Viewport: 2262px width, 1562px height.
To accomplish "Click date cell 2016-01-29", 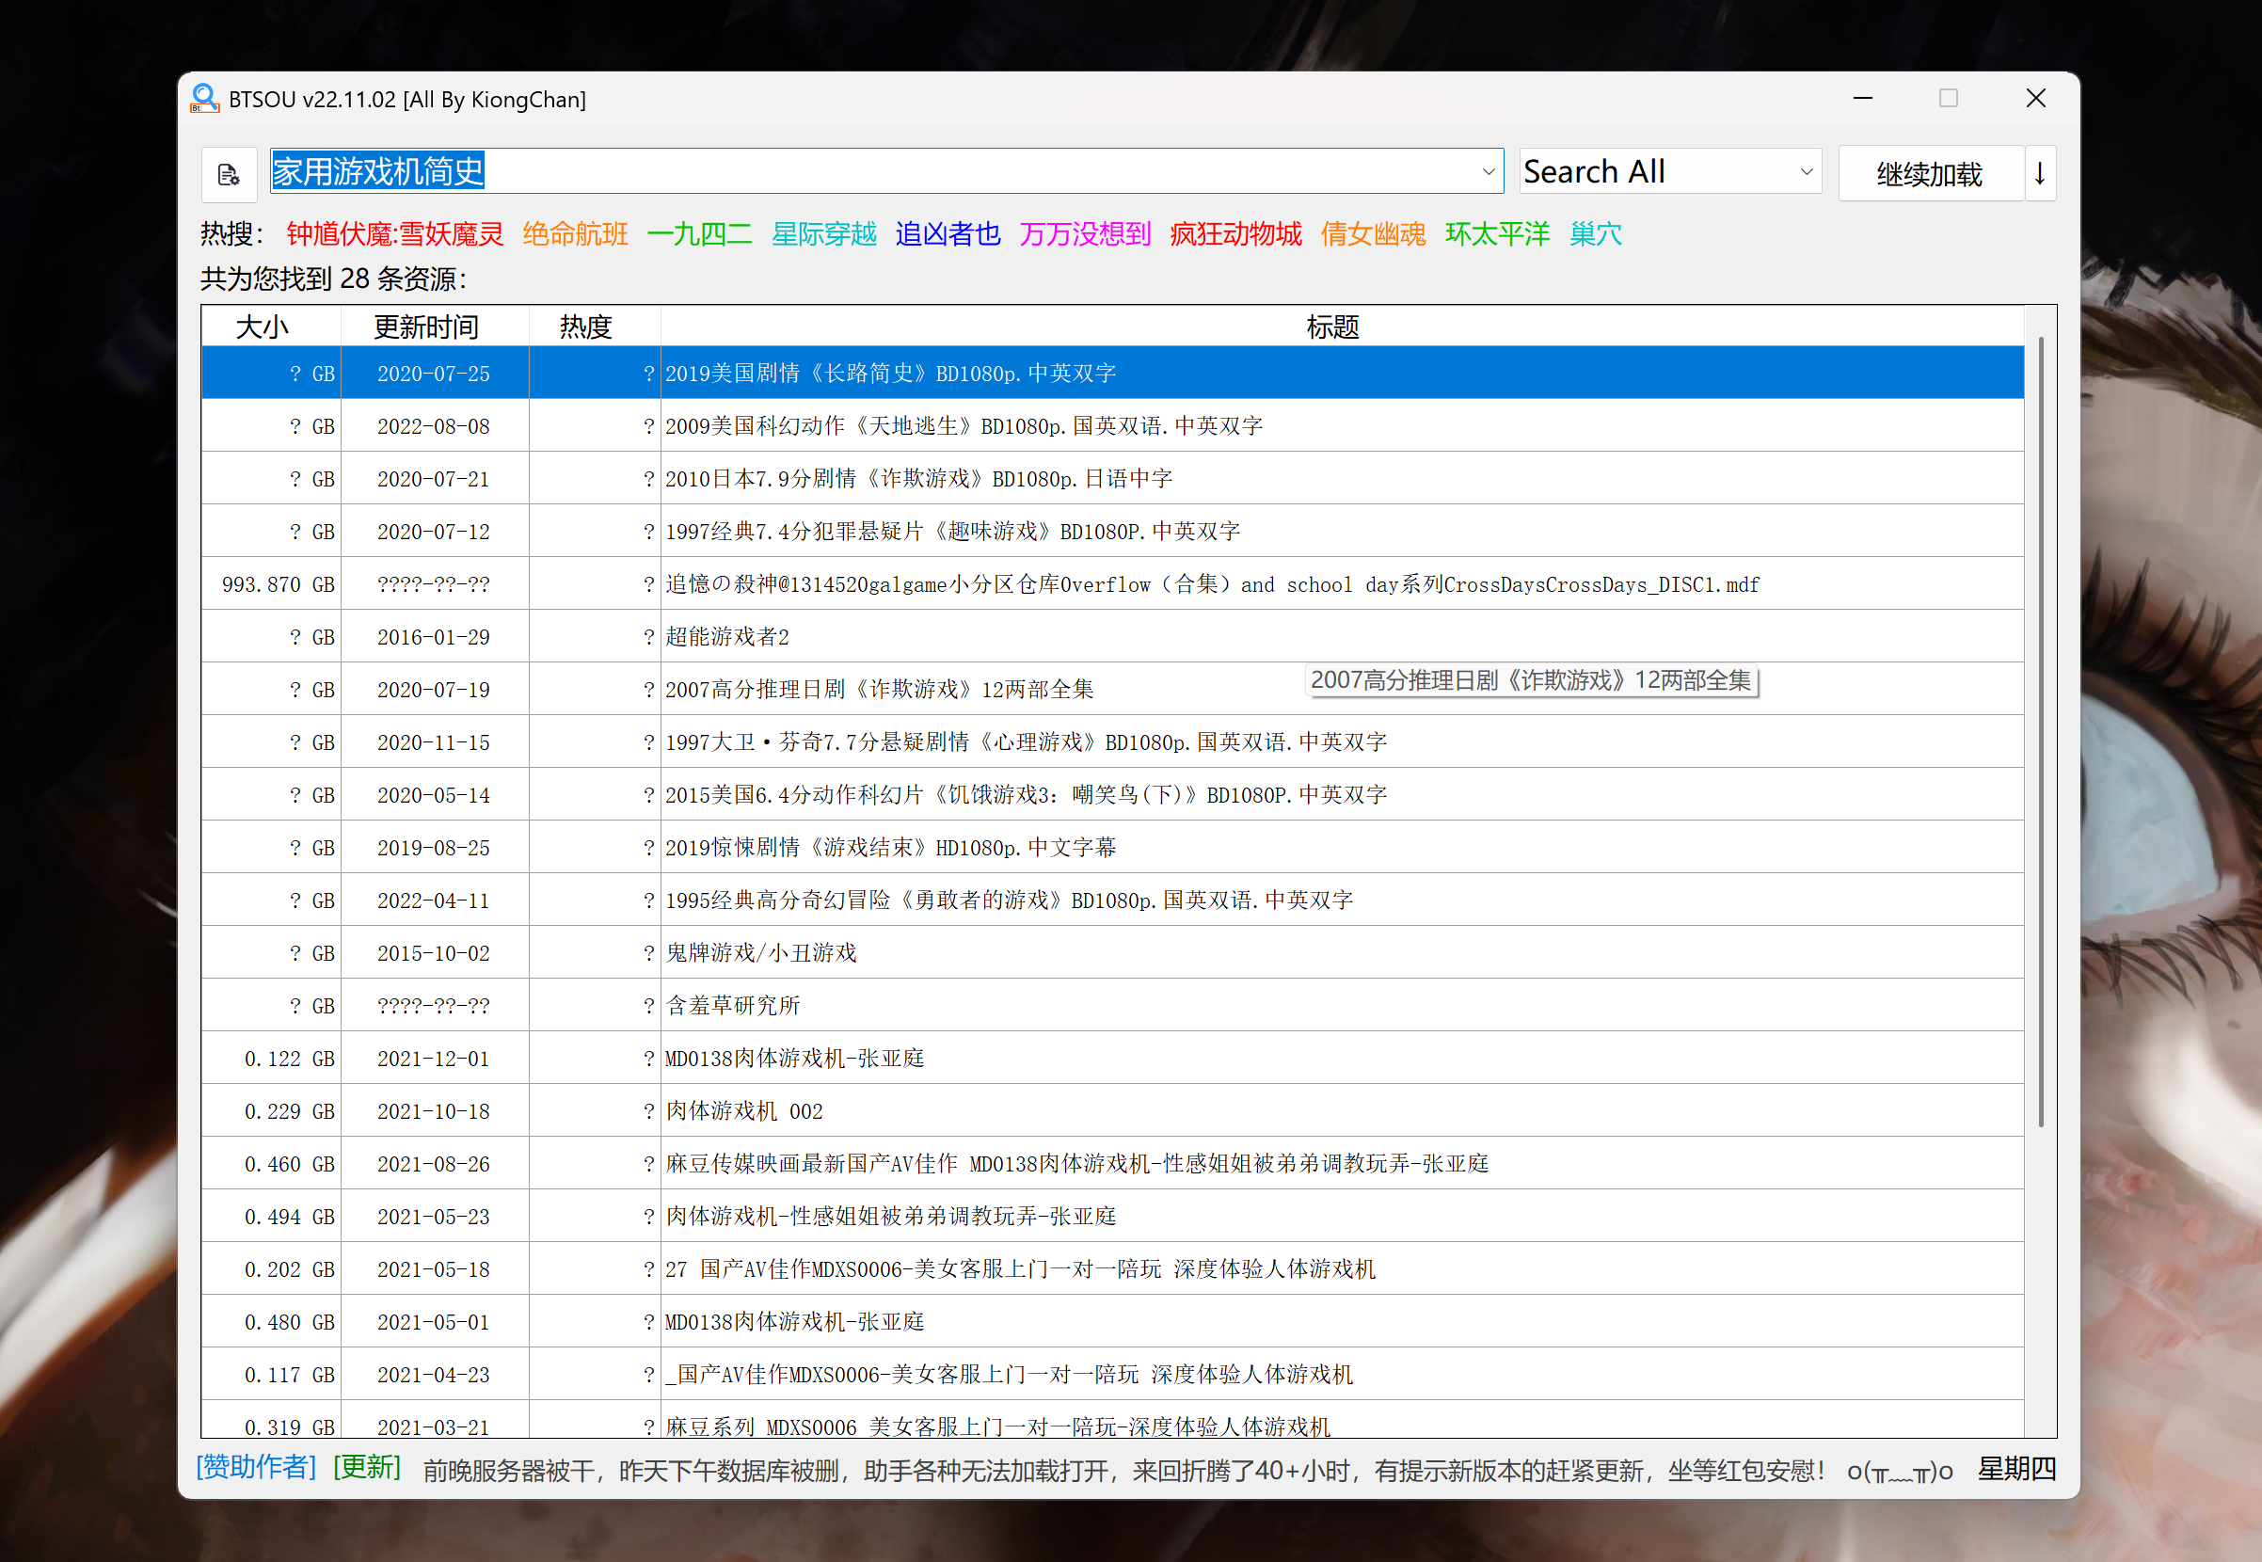I will (x=435, y=638).
